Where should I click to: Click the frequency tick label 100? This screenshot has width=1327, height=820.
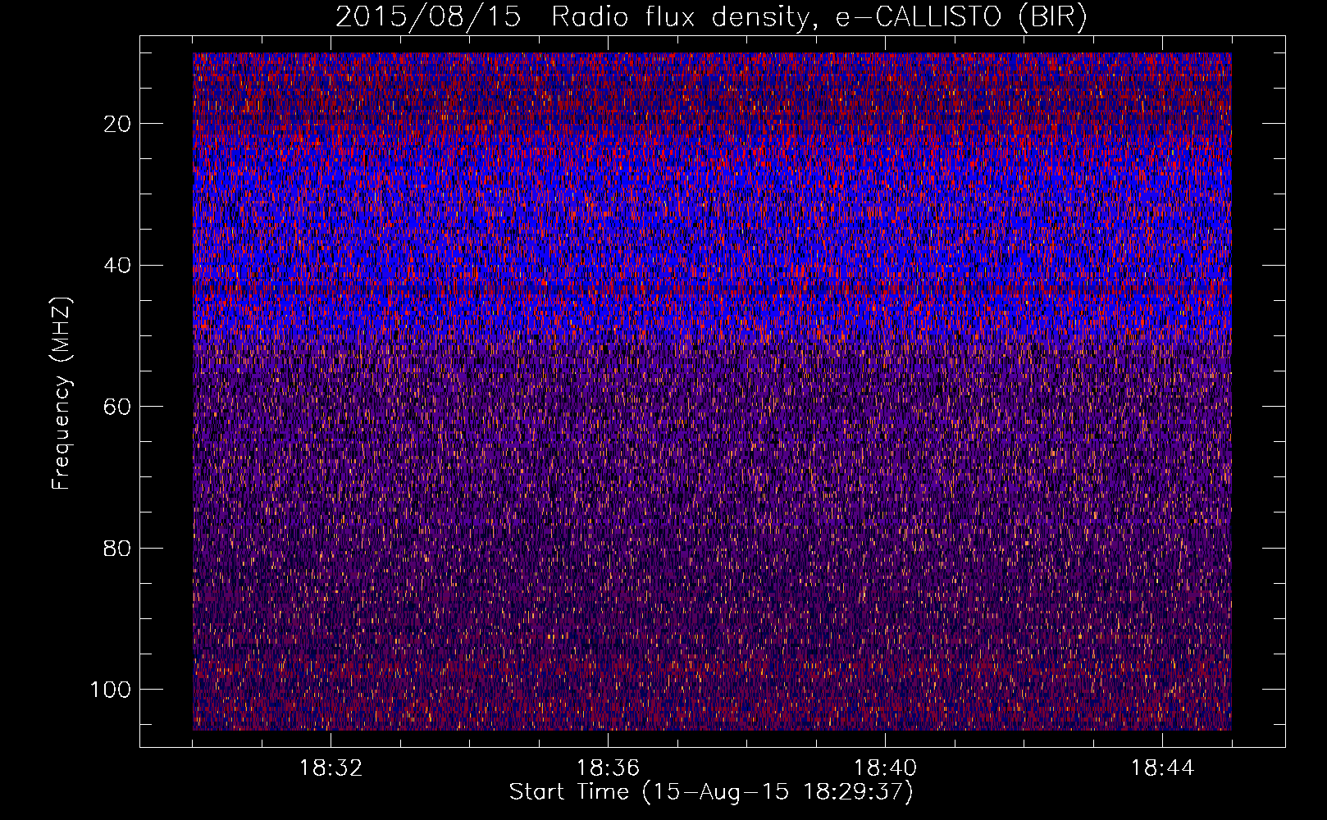[x=111, y=690]
